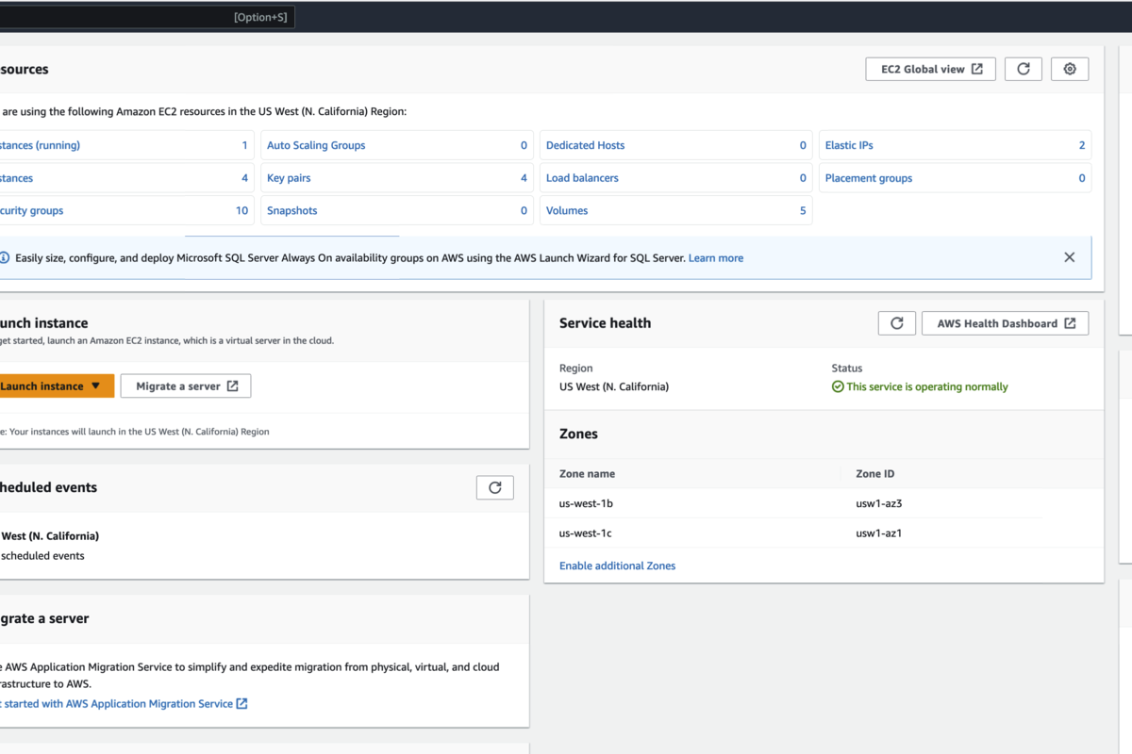Open Dedicated Hosts resource
Screen dimensions: 1132x754
click(x=585, y=145)
